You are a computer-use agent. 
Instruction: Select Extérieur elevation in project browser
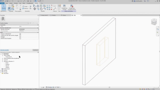point(7,64)
